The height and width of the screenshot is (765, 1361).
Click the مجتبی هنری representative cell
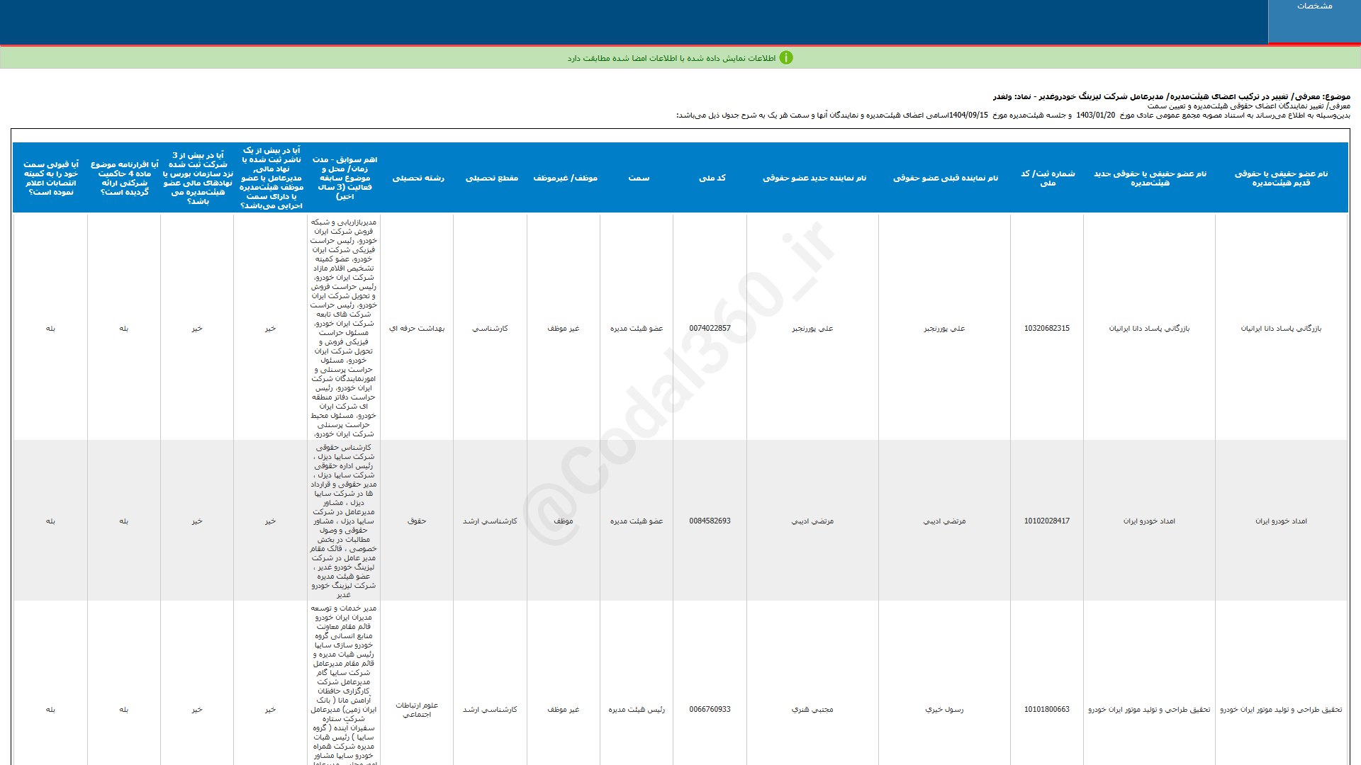pos(812,710)
